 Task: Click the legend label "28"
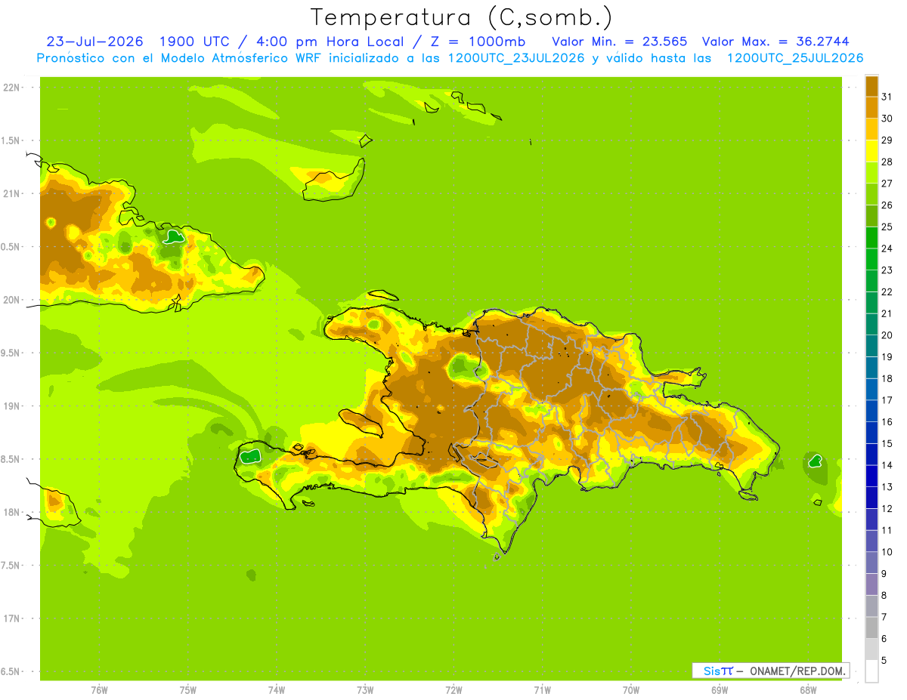click(x=887, y=161)
